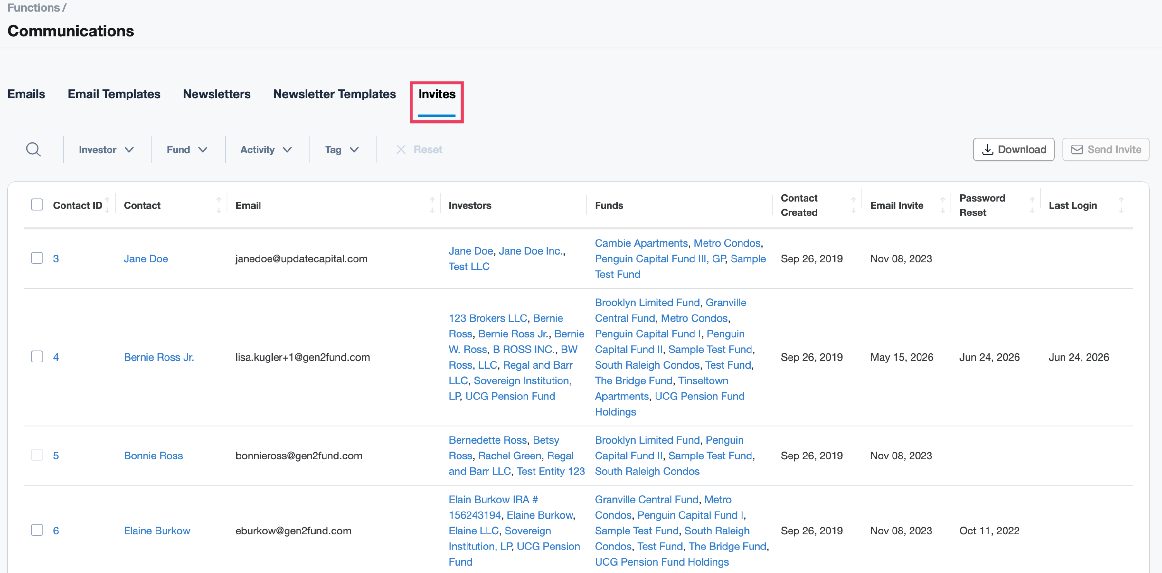Click Oct 11, 2022 Password Reset date

989,531
